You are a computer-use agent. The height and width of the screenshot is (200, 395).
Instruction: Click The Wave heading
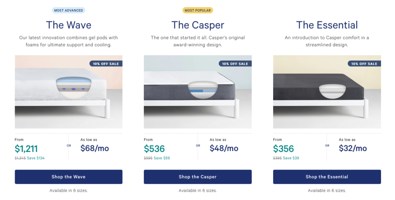tap(69, 25)
